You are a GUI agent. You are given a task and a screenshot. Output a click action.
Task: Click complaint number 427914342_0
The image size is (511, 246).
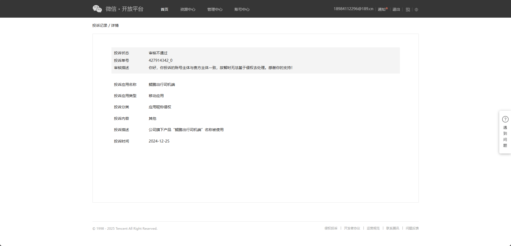[x=161, y=60]
